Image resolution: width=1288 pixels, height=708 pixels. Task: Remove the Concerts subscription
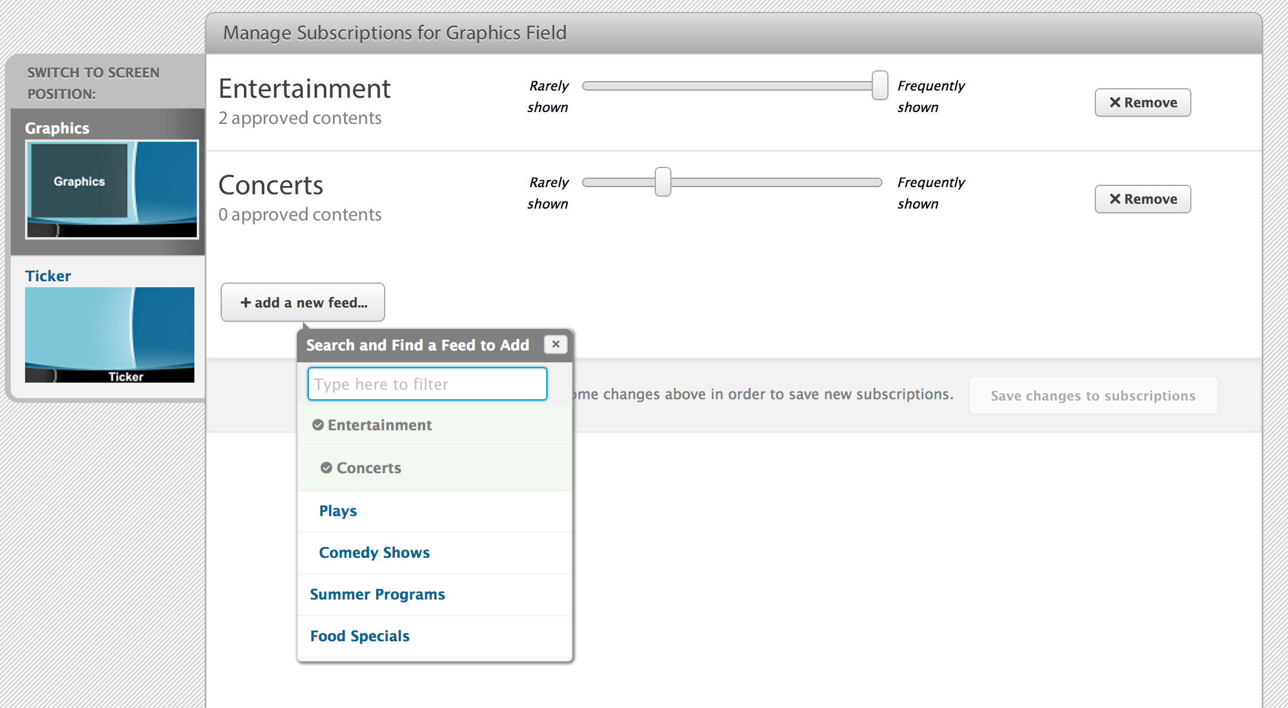(x=1143, y=199)
